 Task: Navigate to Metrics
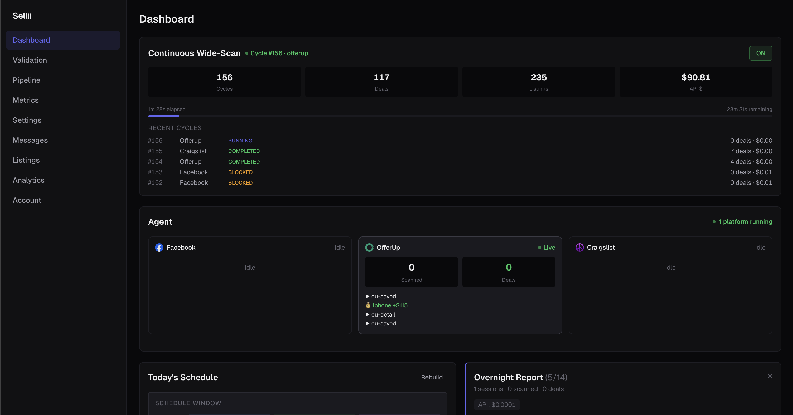(63, 100)
